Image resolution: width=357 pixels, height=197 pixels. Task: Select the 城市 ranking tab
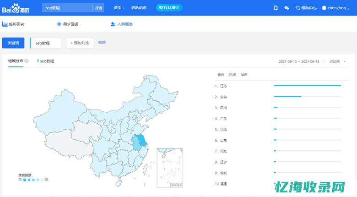[244, 75]
